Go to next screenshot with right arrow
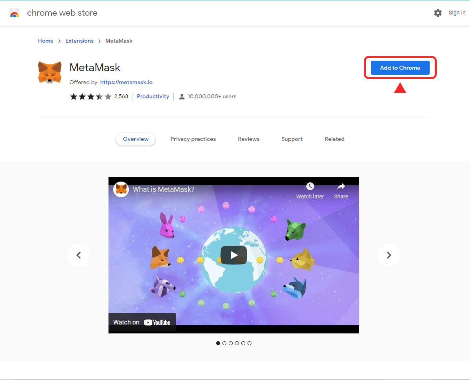Screen dimensions: 470x380 pyautogui.click(x=389, y=255)
